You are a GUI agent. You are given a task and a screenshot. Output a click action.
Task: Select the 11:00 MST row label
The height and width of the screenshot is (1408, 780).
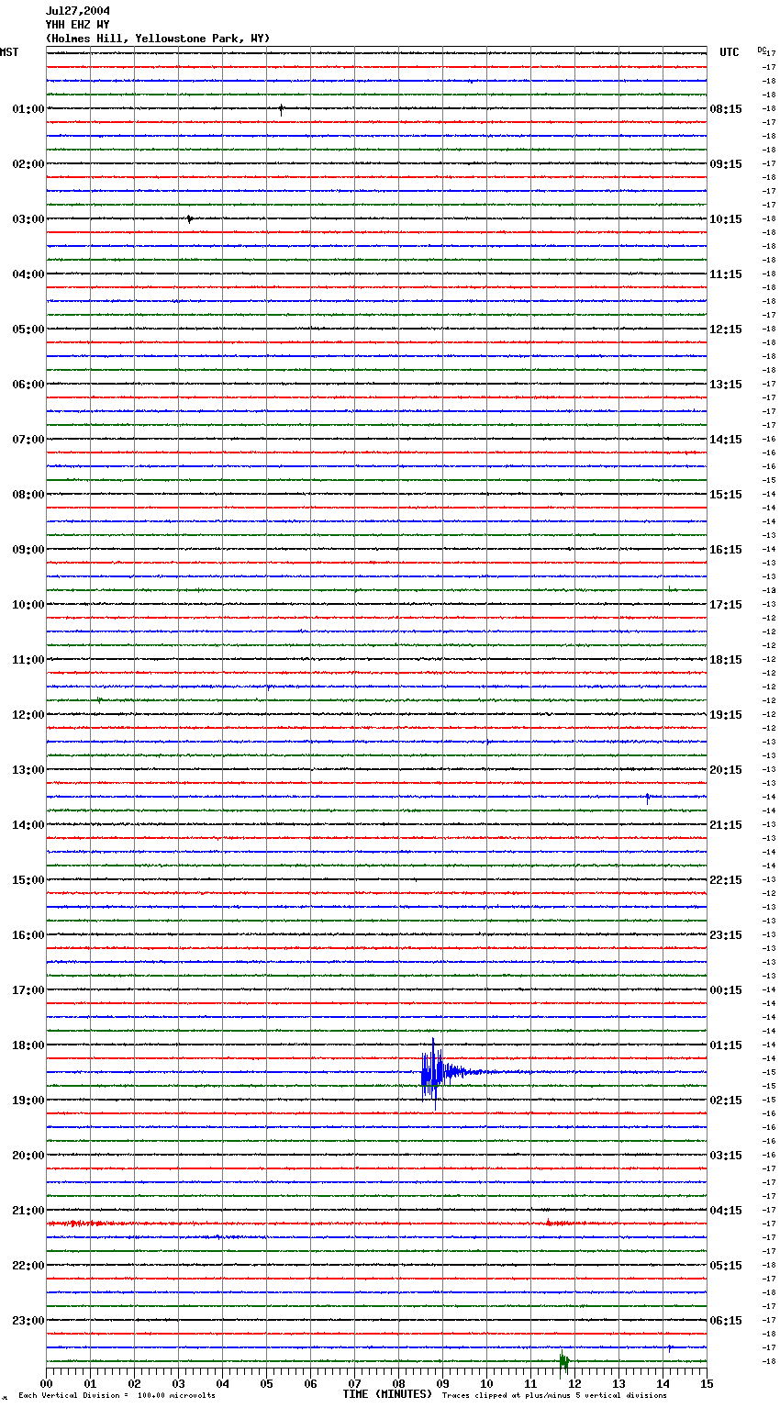click(28, 660)
